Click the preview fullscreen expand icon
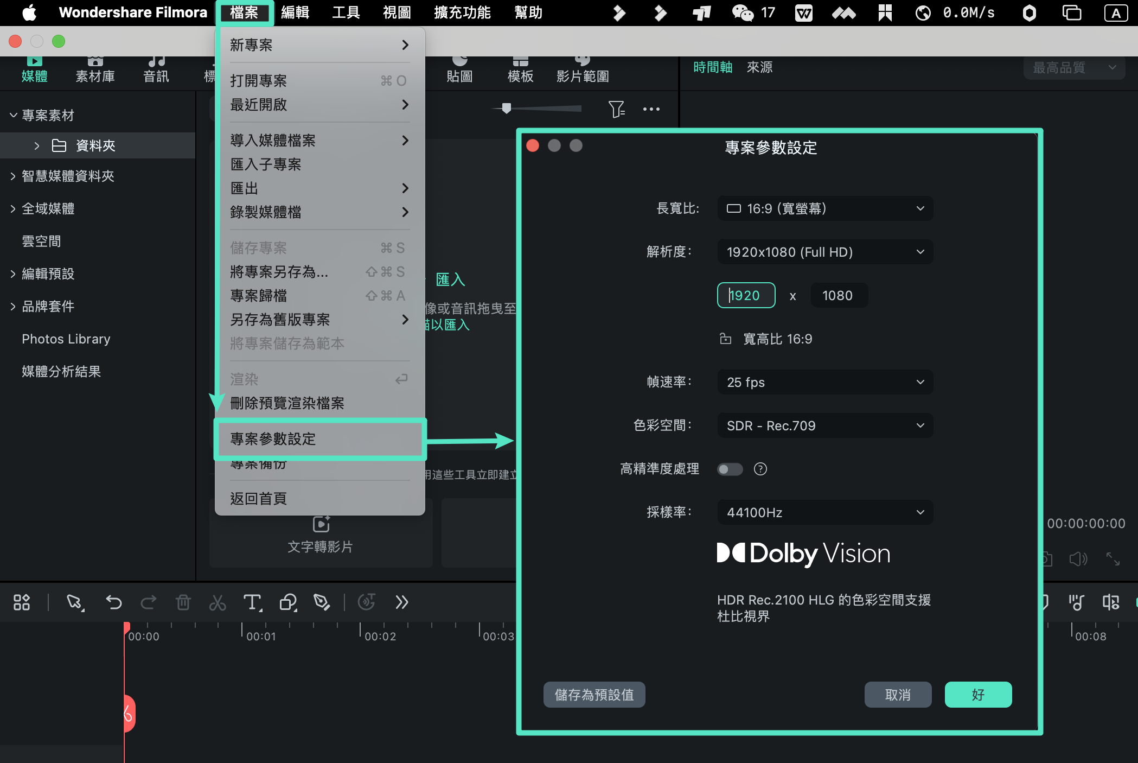The image size is (1138, 763). click(1113, 559)
